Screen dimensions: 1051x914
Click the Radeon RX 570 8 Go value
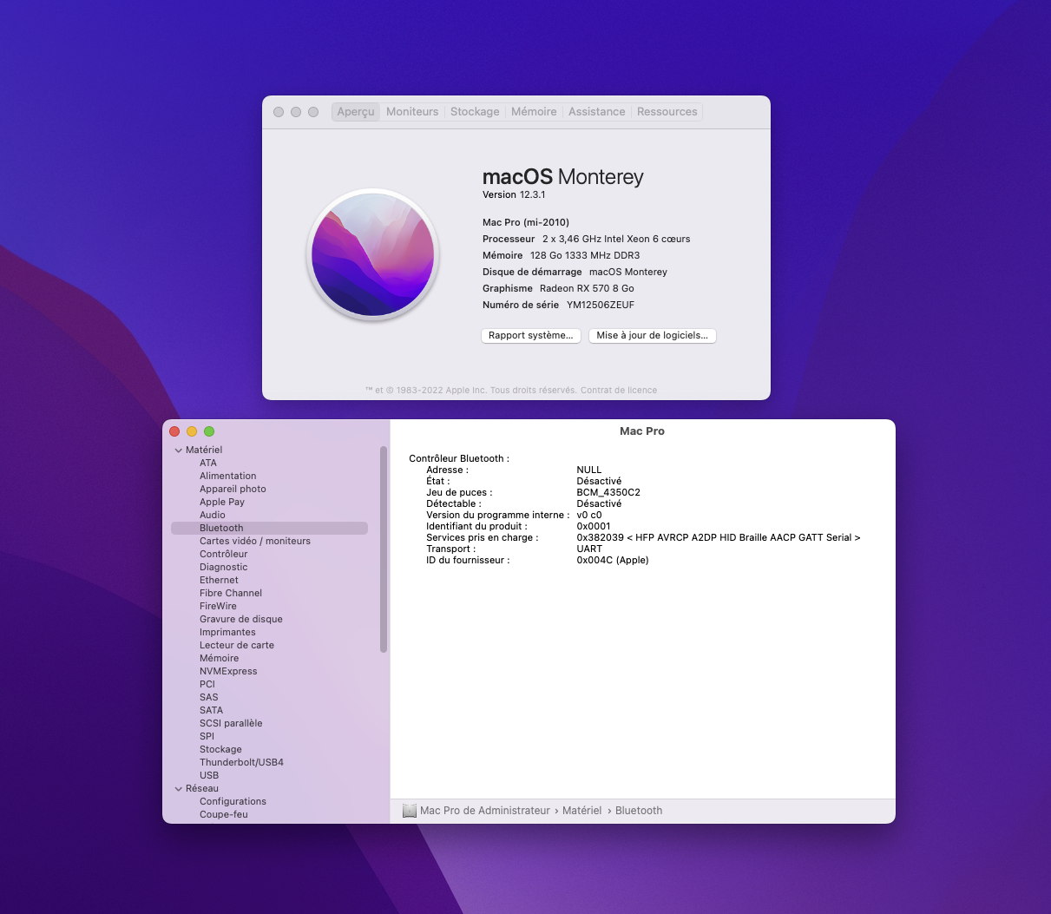click(x=587, y=288)
